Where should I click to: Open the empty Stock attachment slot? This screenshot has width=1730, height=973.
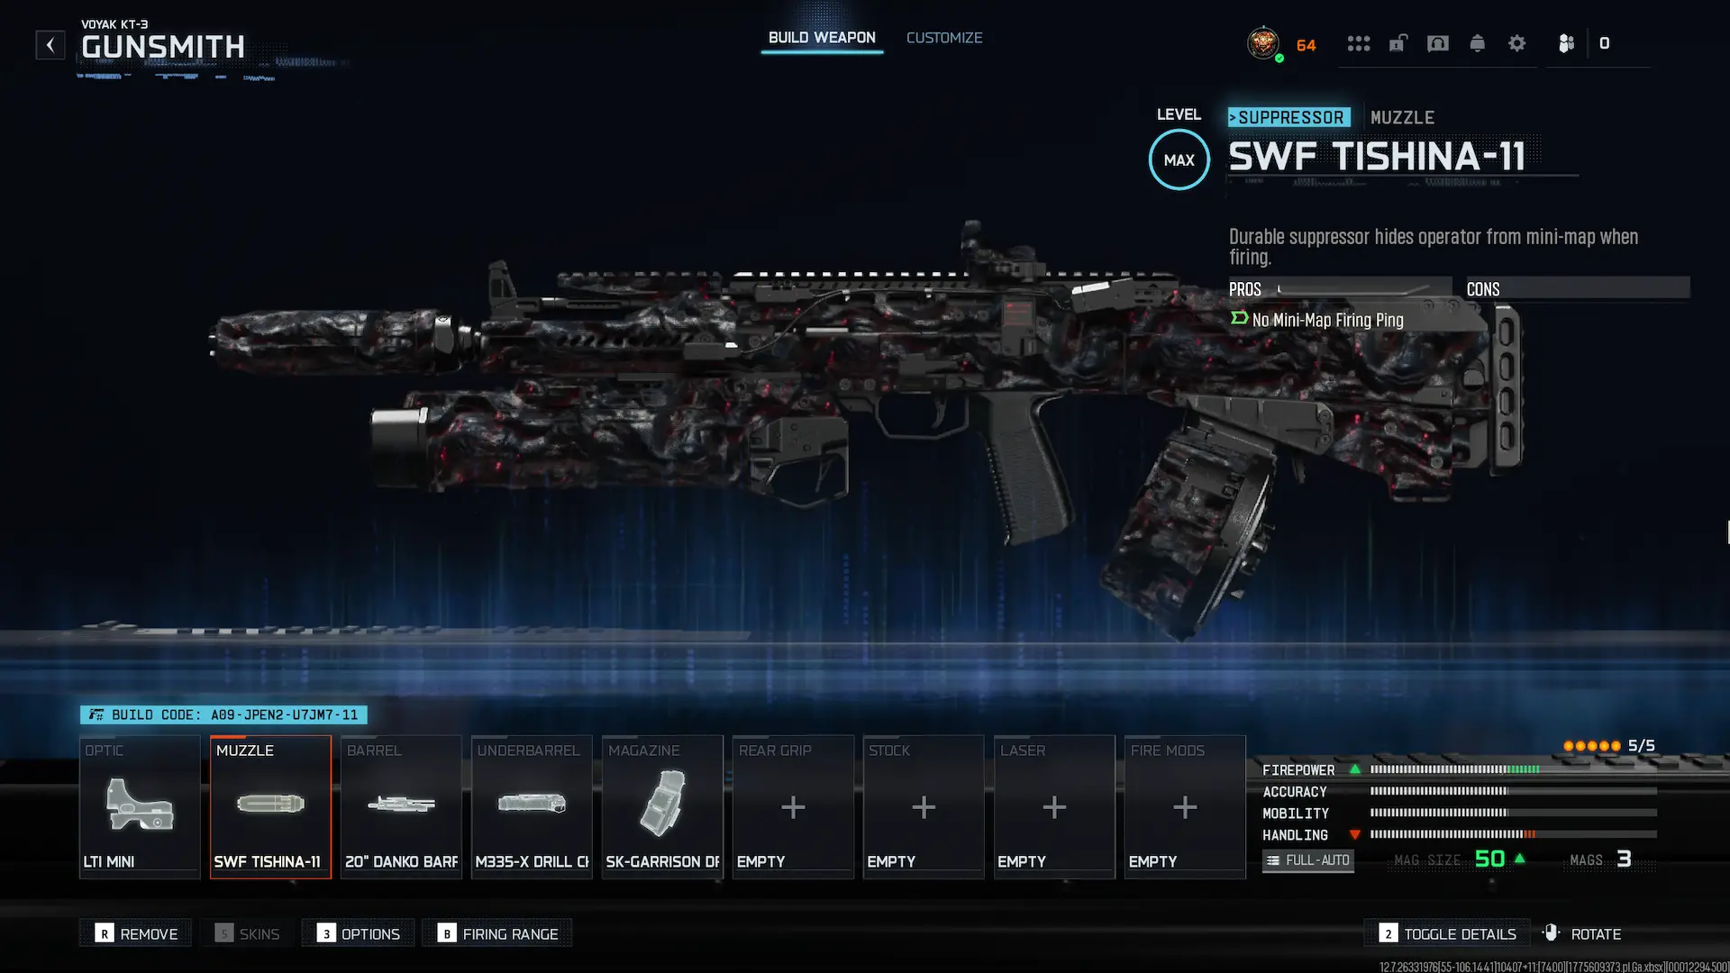(924, 806)
